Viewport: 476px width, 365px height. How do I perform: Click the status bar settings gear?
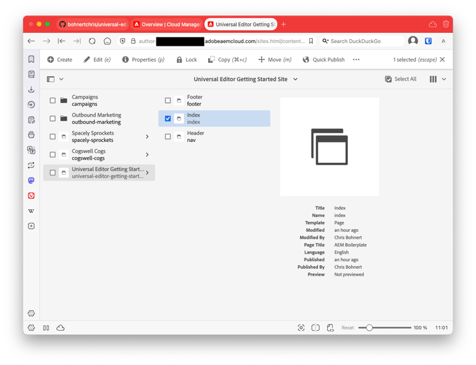31,328
